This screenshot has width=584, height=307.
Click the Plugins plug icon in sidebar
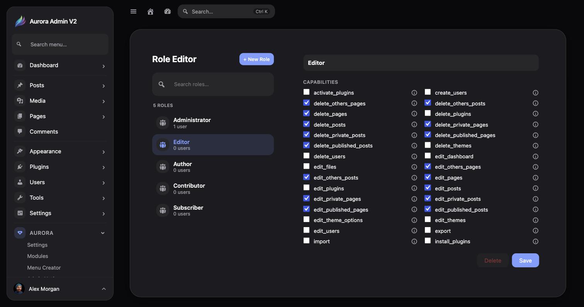coord(20,167)
